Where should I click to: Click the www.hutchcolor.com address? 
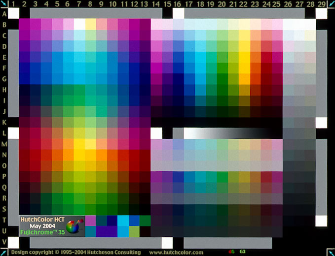tap(176, 253)
